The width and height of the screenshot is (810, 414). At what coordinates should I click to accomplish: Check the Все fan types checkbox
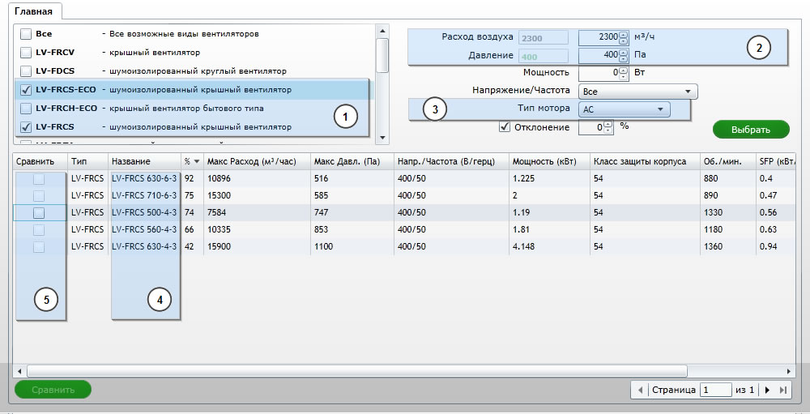click(26, 34)
